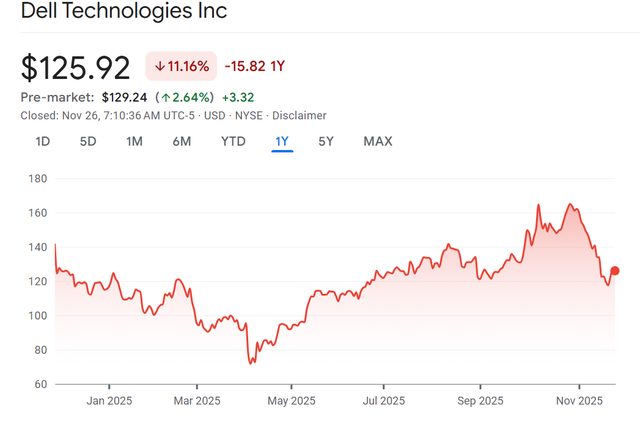Click the Nov 2025 axis label

(x=579, y=401)
